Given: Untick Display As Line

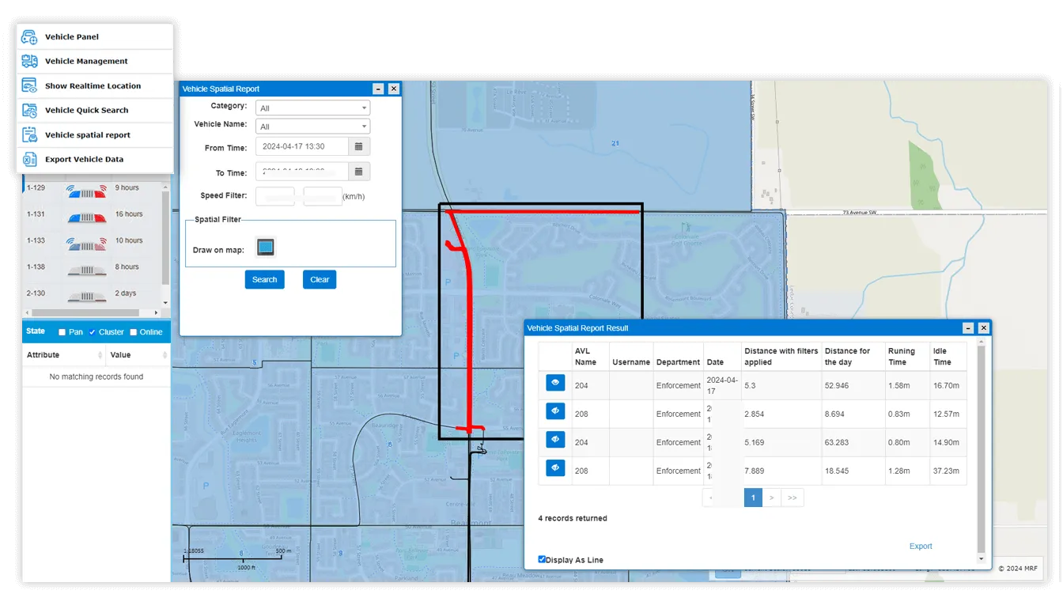Looking at the screenshot, I should click(542, 559).
